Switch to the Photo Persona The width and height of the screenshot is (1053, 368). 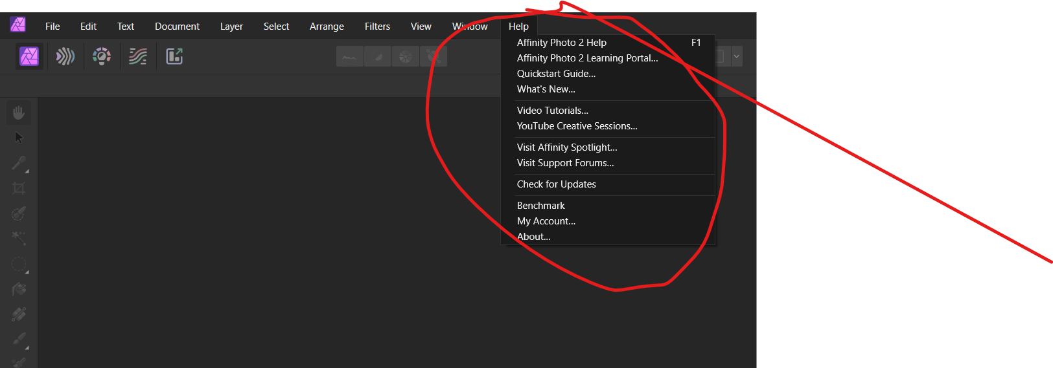point(29,56)
